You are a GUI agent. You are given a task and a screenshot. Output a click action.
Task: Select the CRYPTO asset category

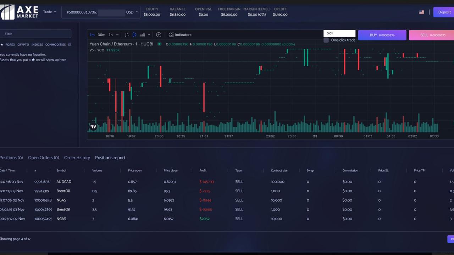(23, 45)
